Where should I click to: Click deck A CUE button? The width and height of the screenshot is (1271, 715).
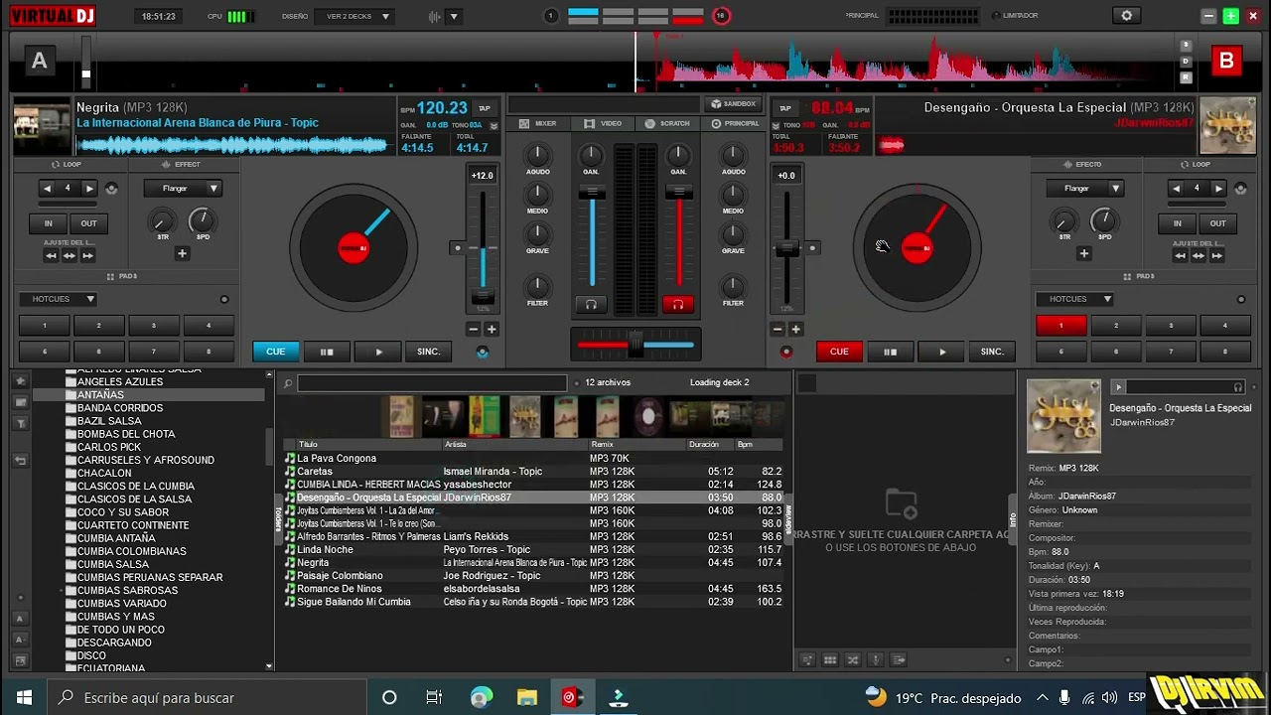(x=276, y=352)
